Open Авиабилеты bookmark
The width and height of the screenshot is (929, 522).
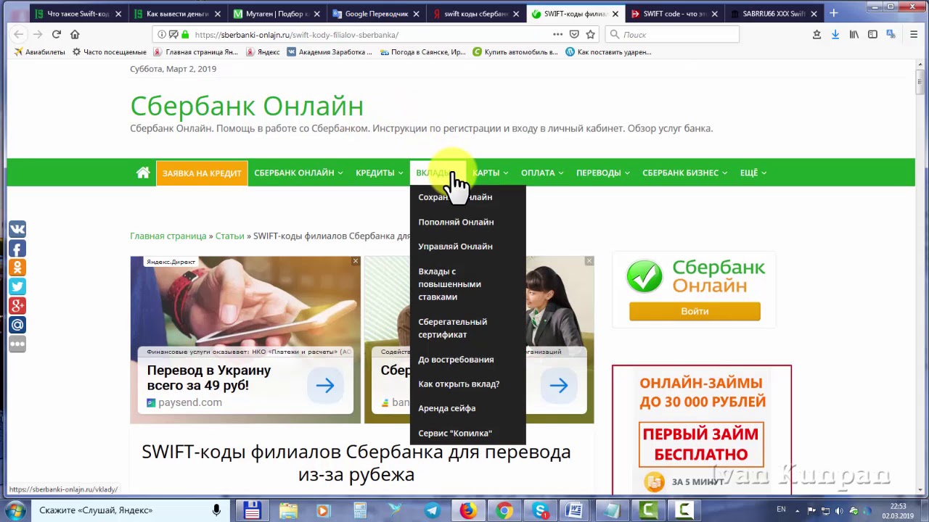pyautogui.click(x=40, y=52)
